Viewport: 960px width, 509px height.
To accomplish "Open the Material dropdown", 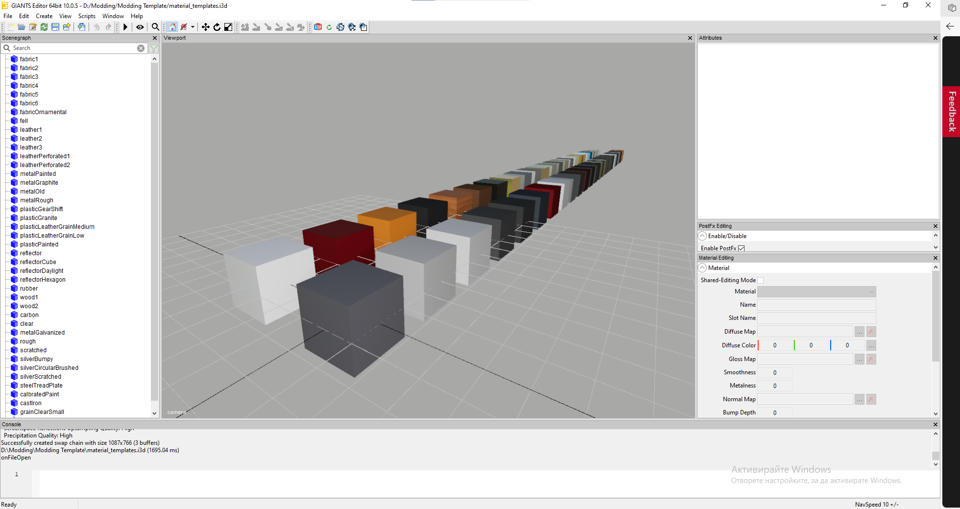I will [816, 291].
